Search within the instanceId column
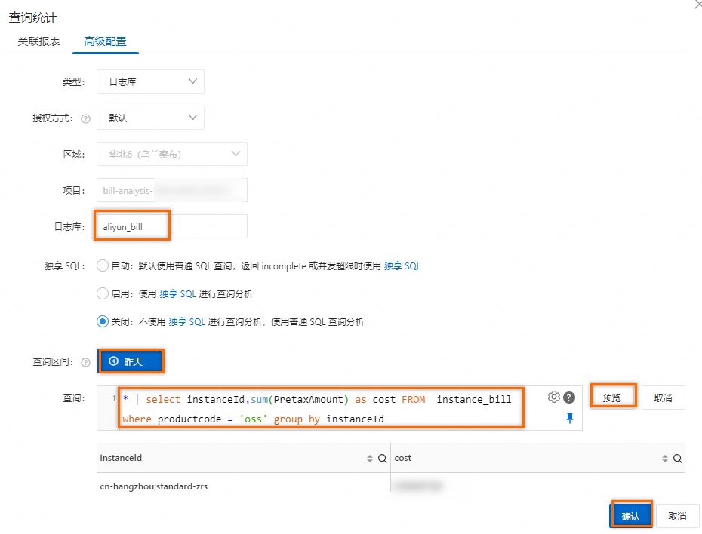 383,459
